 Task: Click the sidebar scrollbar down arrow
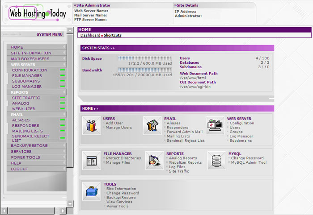click(x=70, y=204)
